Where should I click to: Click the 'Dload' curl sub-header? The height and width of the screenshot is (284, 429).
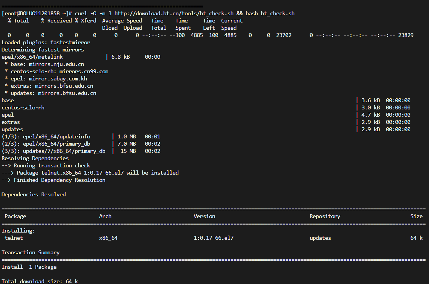[x=110, y=28]
